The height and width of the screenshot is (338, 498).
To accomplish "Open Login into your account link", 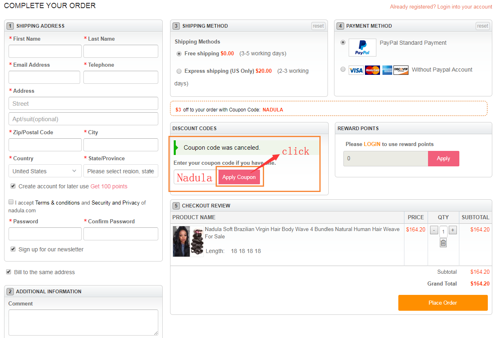I will (x=465, y=7).
